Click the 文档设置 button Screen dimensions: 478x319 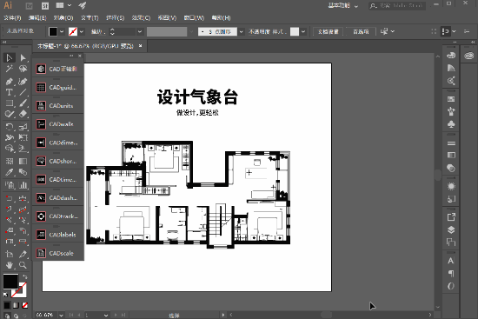(x=329, y=31)
